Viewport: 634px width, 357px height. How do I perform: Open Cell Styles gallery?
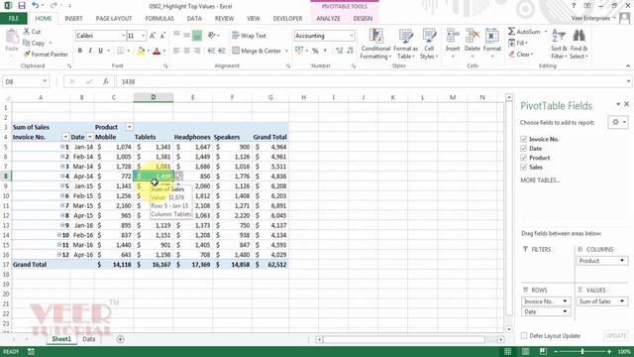(429, 45)
